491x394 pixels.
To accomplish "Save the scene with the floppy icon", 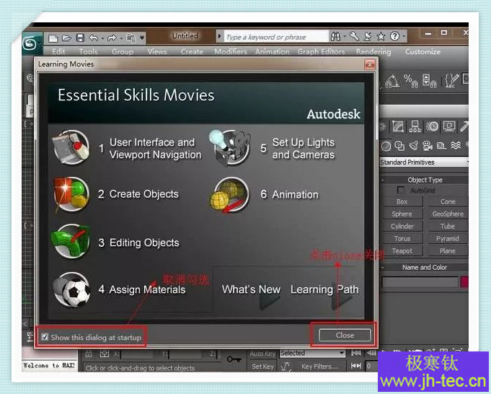I will pos(80,38).
